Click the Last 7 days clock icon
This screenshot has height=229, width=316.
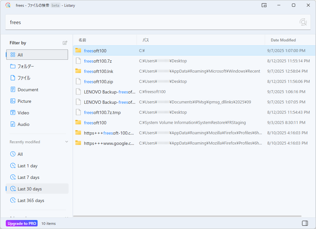(13, 177)
